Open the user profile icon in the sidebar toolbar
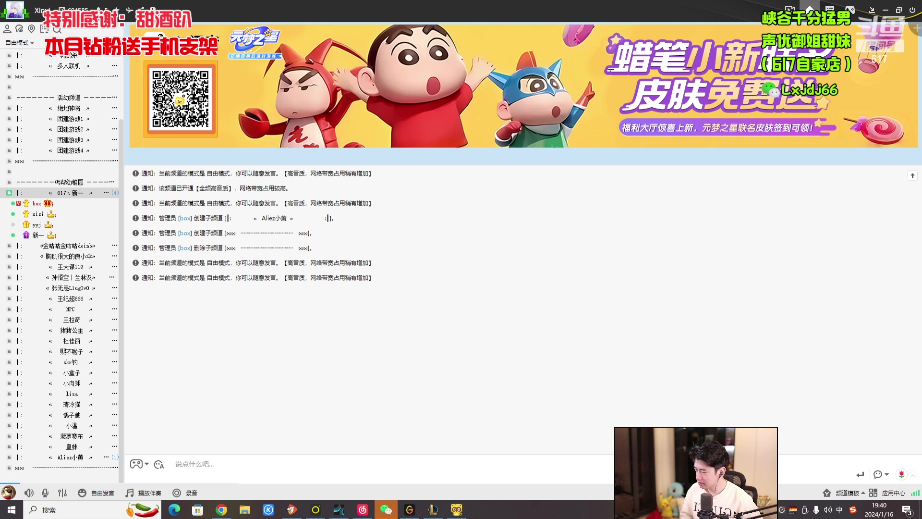 (7, 29)
